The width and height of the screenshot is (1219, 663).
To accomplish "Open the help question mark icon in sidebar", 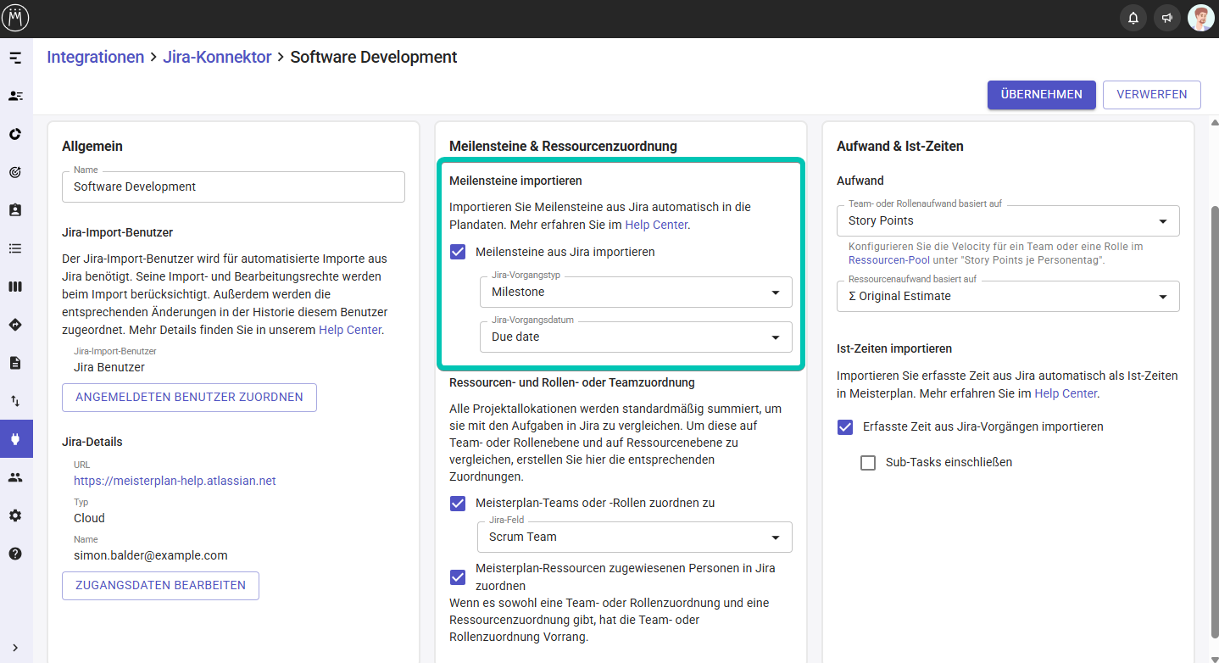I will [x=15, y=554].
